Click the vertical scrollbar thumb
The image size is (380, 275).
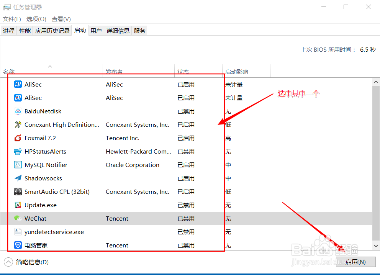click(x=376, y=162)
